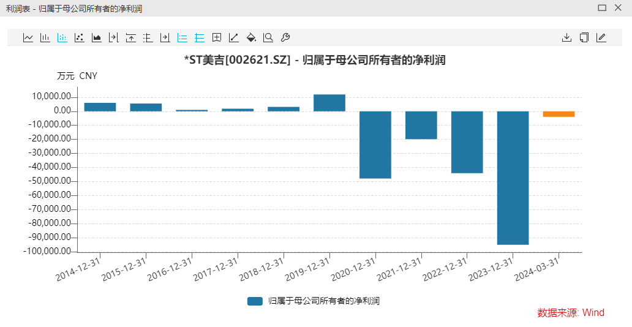This screenshot has height=327, width=632.
Task: Select the 2022-12-31 bar
Action: tap(467, 142)
